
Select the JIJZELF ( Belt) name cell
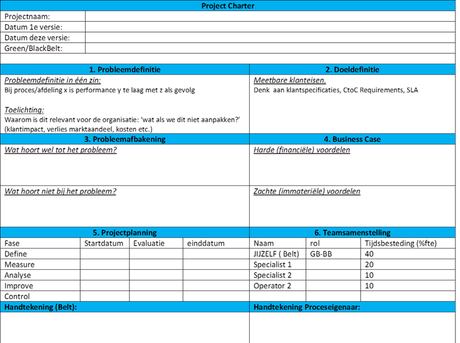278,254
